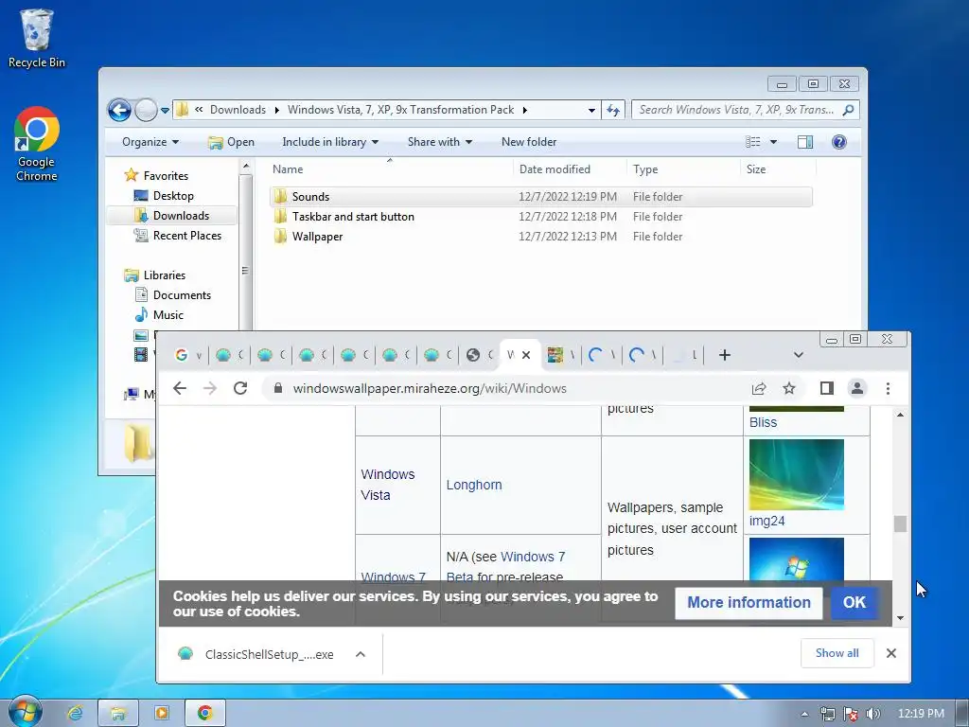Open the Windows Start menu
This screenshot has height=727, width=969.
(26, 712)
